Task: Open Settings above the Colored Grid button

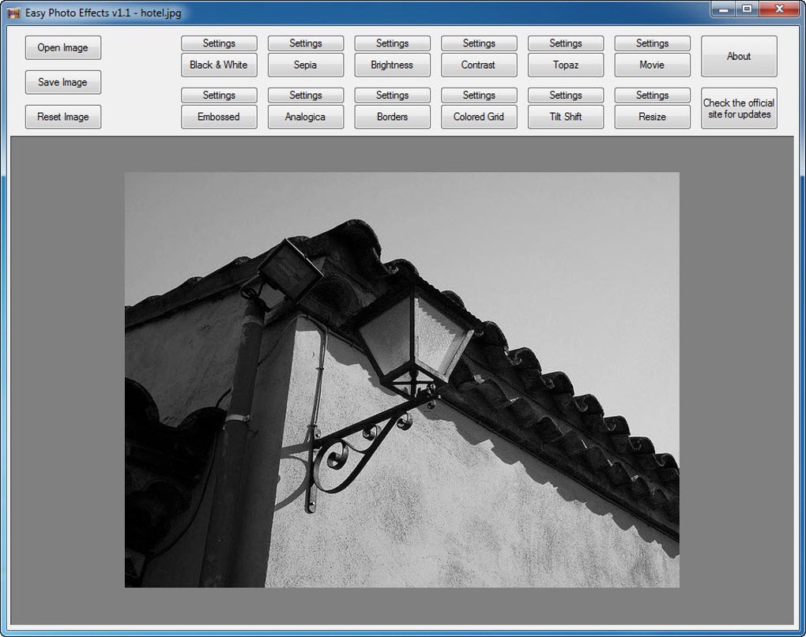Action: pyautogui.click(x=479, y=95)
